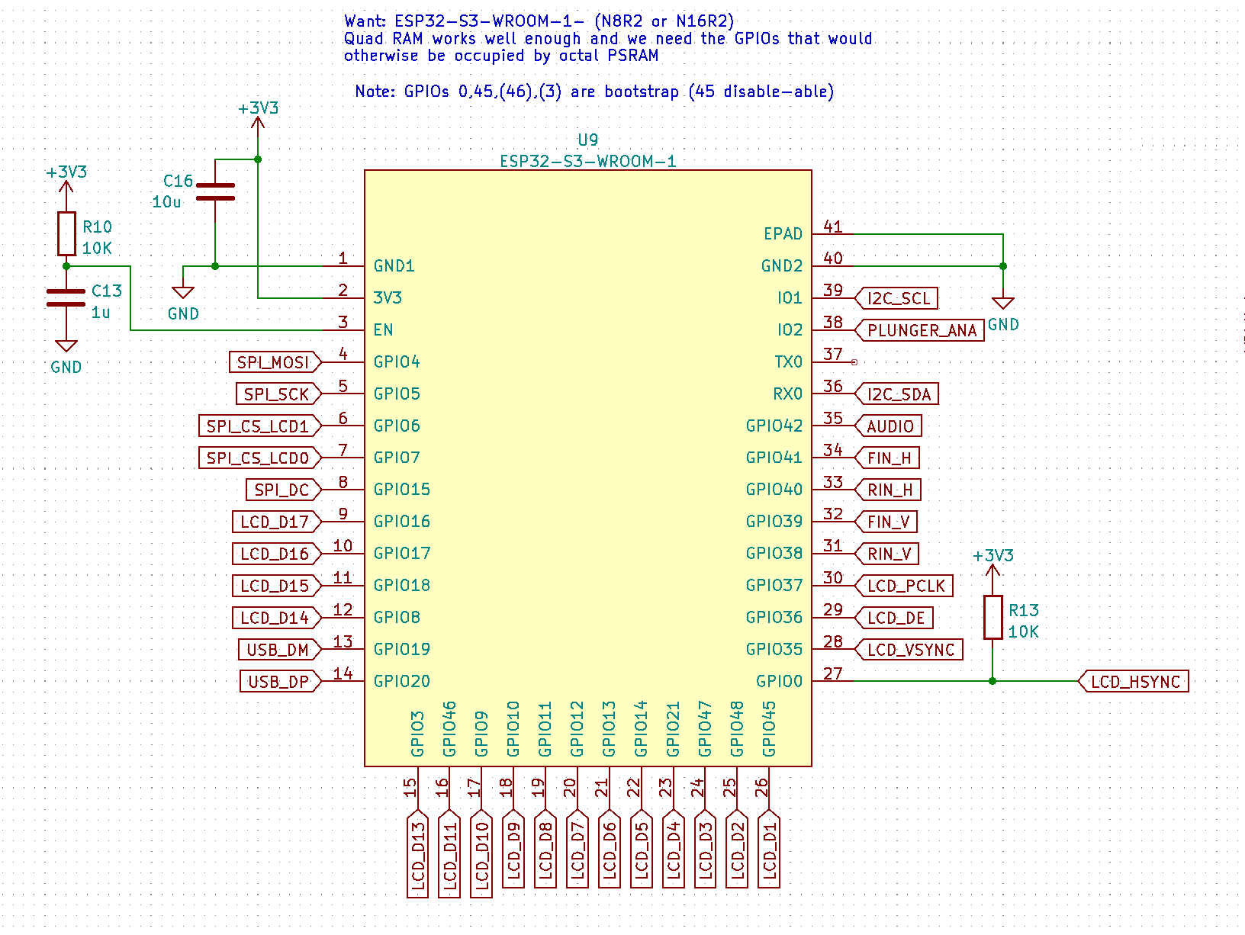Click the bootstrap GPIOs note text
Screen dimensions: 1245x935
tap(594, 92)
